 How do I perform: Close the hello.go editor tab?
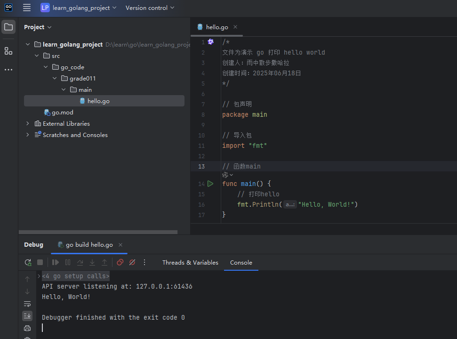[235, 27]
